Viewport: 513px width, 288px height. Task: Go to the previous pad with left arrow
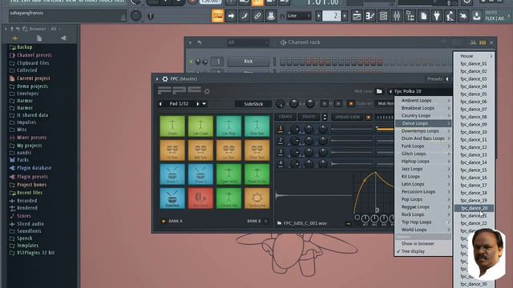(x=160, y=104)
